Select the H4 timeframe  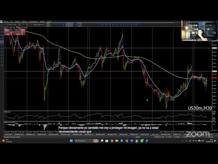[x=2, y=49]
